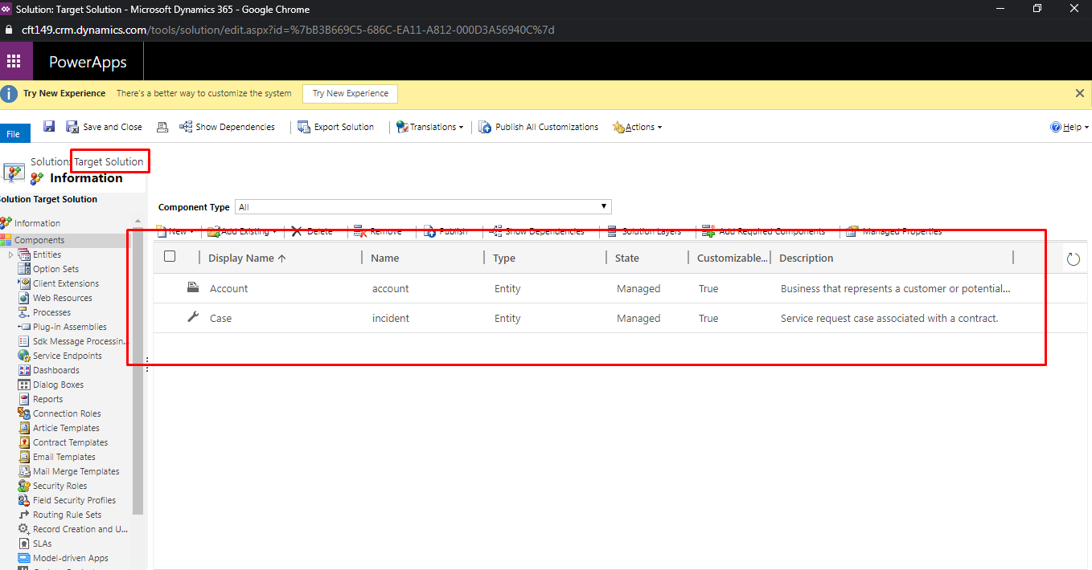Click the Mail Merge Templates icon
The width and height of the screenshot is (1092, 570).
pyautogui.click(x=24, y=471)
